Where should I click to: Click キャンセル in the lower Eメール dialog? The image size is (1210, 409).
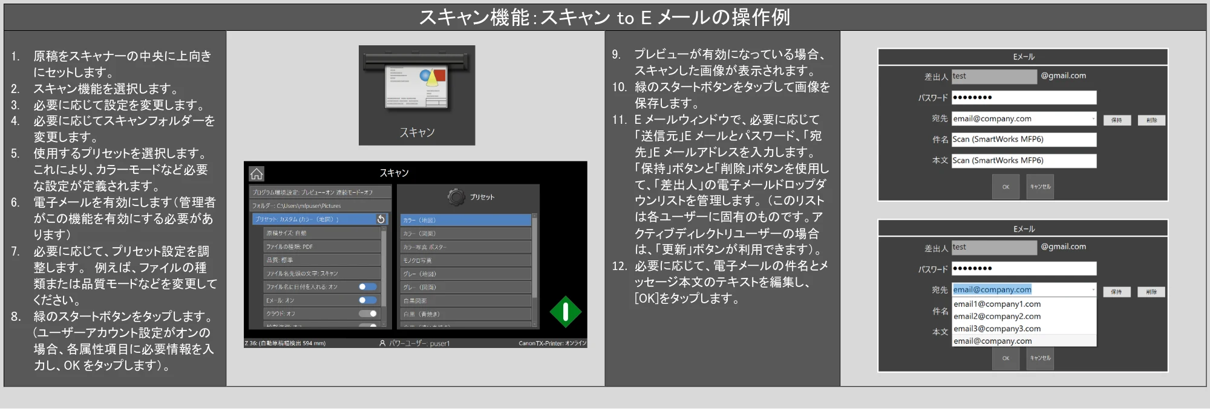[x=1040, y=358]
